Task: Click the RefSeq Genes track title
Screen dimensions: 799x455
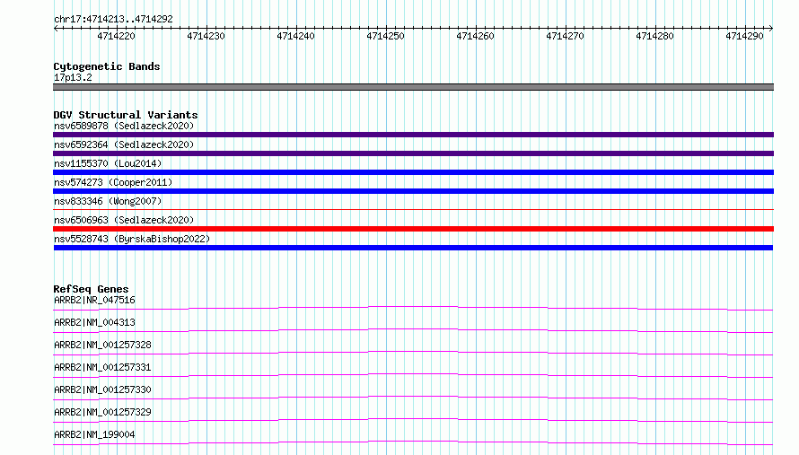Action: point(91,289)
